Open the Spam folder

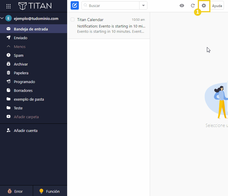click(x=33, y=55)
